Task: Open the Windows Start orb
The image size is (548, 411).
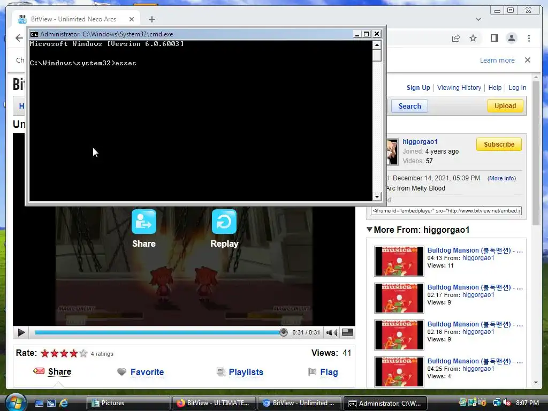Action: point(16,402)
